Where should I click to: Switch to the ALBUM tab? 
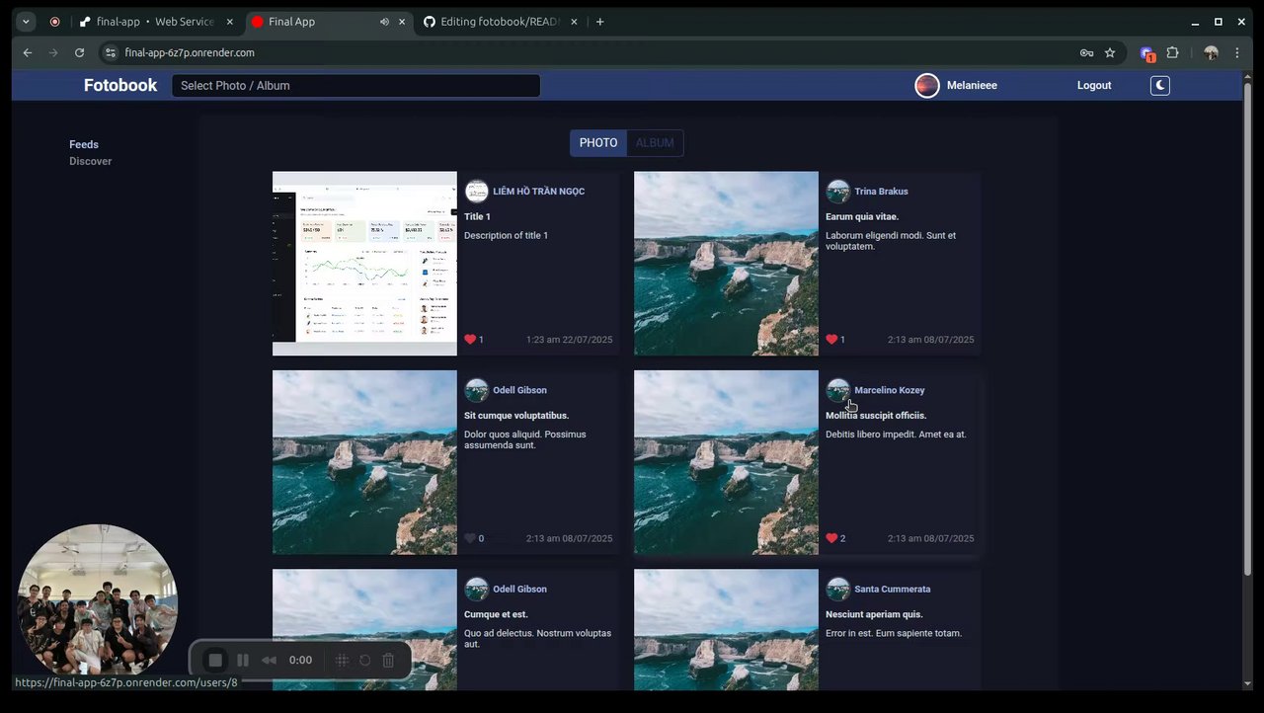[655, 143]
